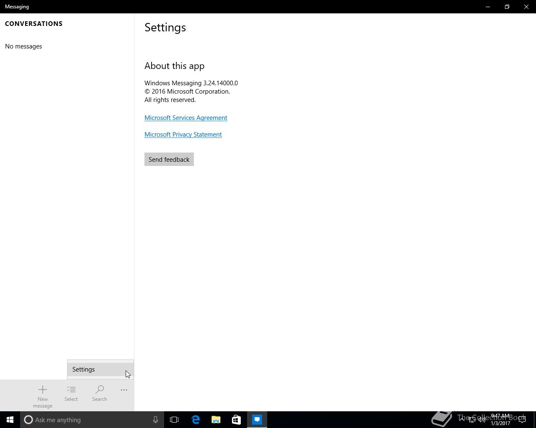Click the 'Windows Messaging 3.24.14000.0' version text
The image size is (536, 428).
pyautogui.click(x=191, y=83)
